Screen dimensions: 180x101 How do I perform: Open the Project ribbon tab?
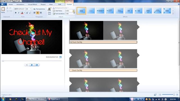43,4
